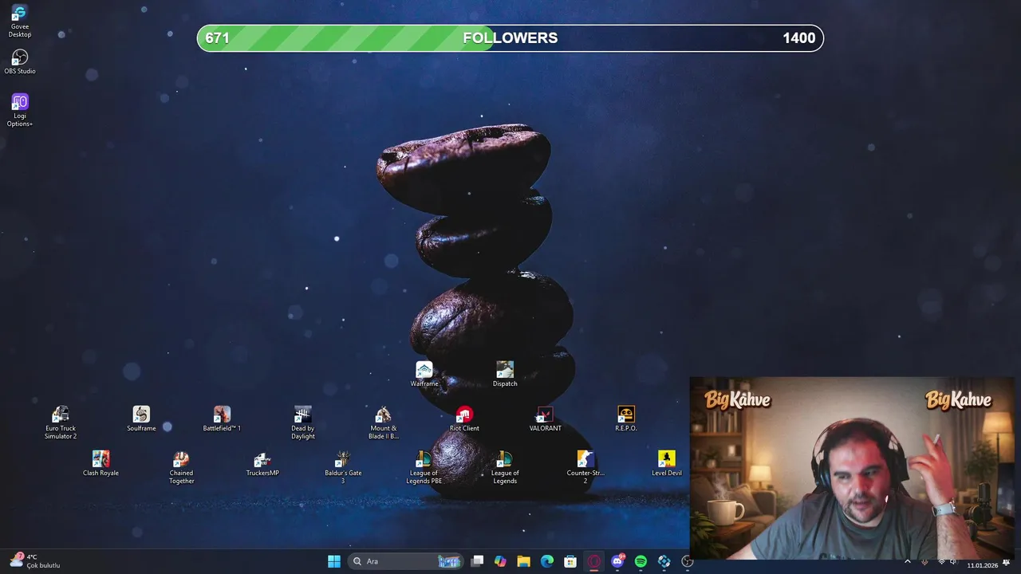Open network settings from the tray
This screenshot has width=1021, height=574.
point(941,561)
